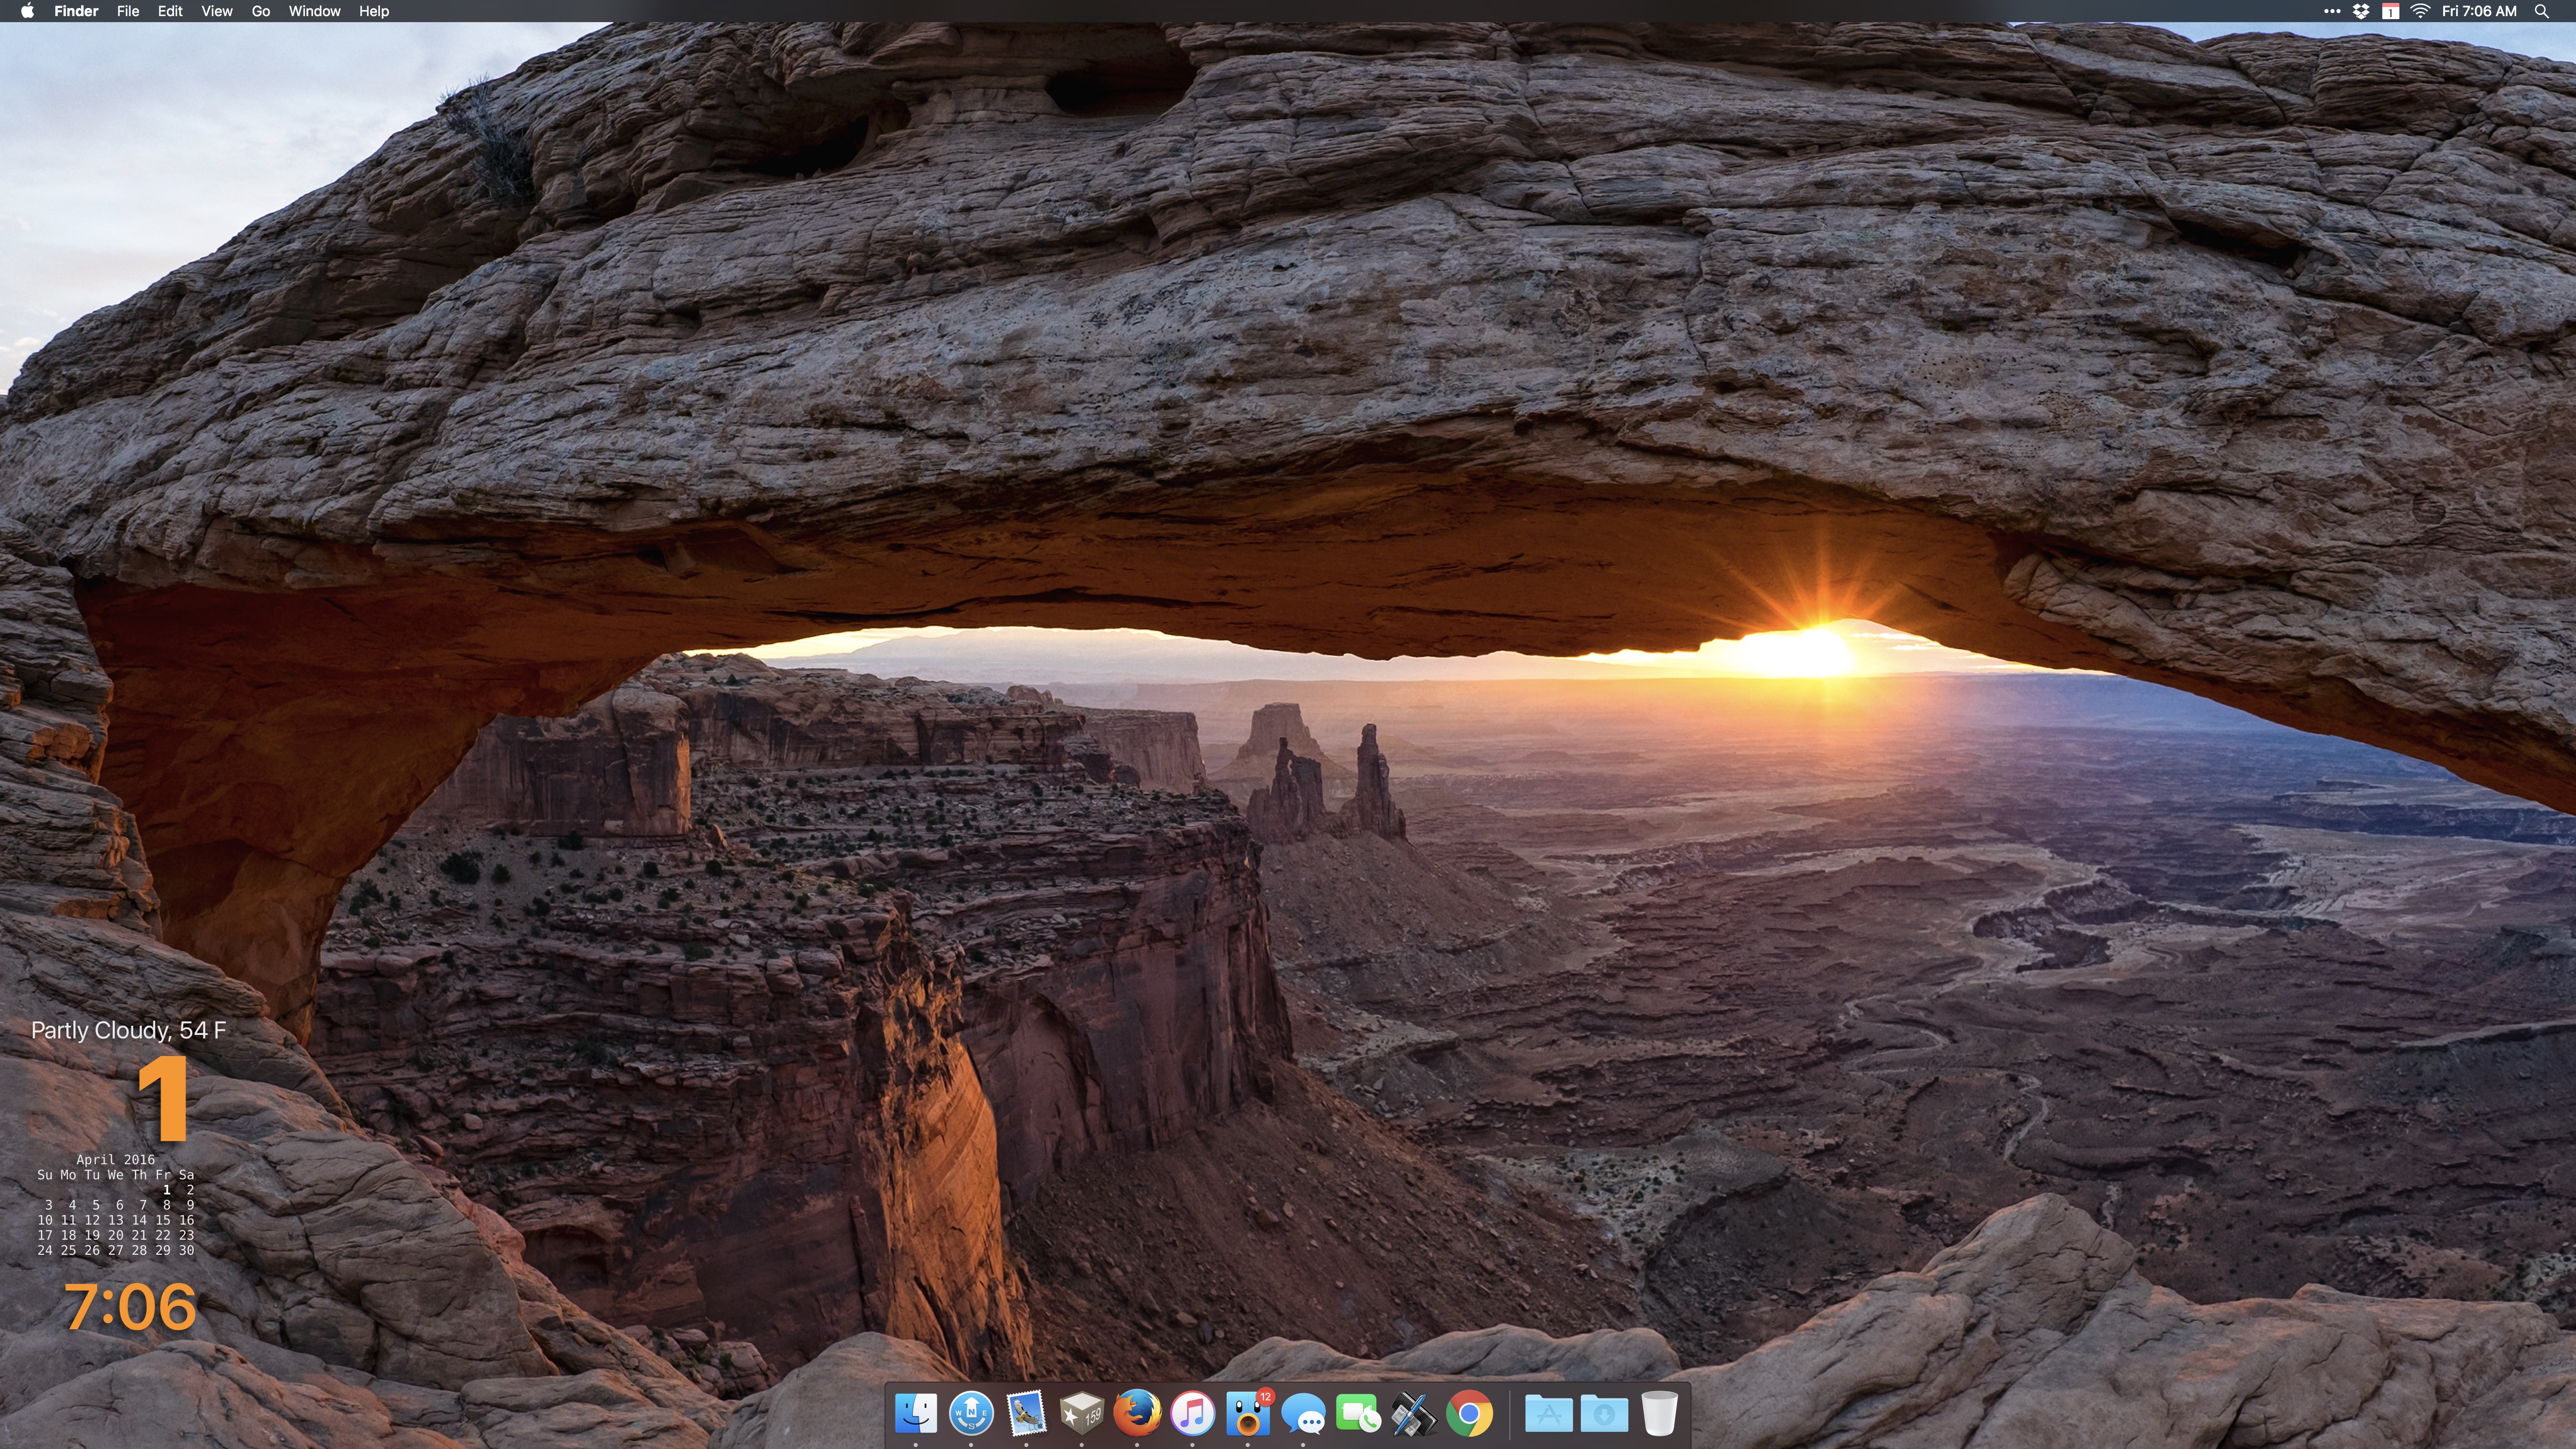Screen dimensions: 2576x1449
Task: Open the Apple menu
Action: tap(27, 11)
